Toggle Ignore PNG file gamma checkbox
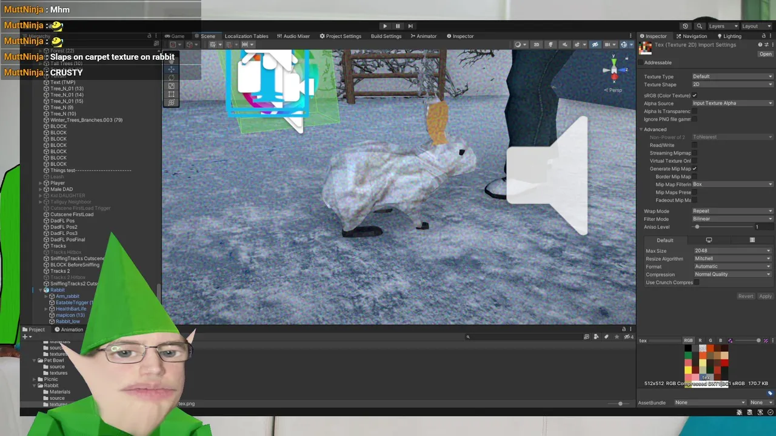The height and width of the screenshot is (436, 776). click(695, 119)
